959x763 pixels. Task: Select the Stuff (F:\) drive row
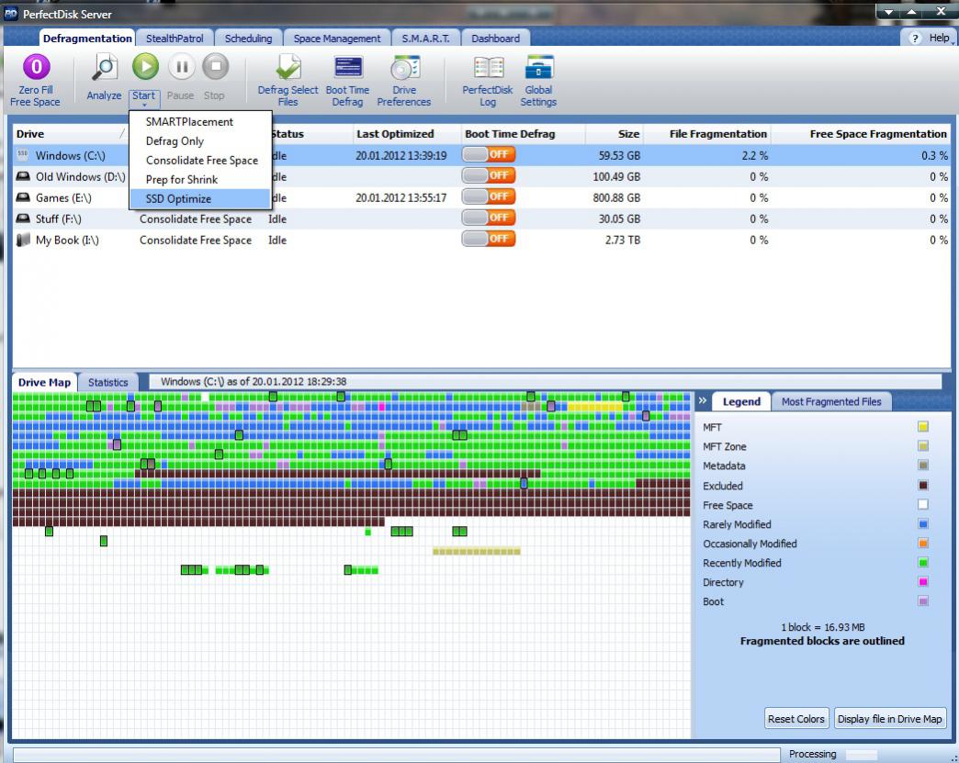coord(481,219)
